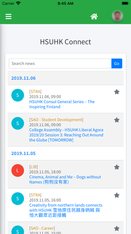131x234 pixels.
Task: Click S avatar beside Inspiring Finland item
Action: (18, 95)
